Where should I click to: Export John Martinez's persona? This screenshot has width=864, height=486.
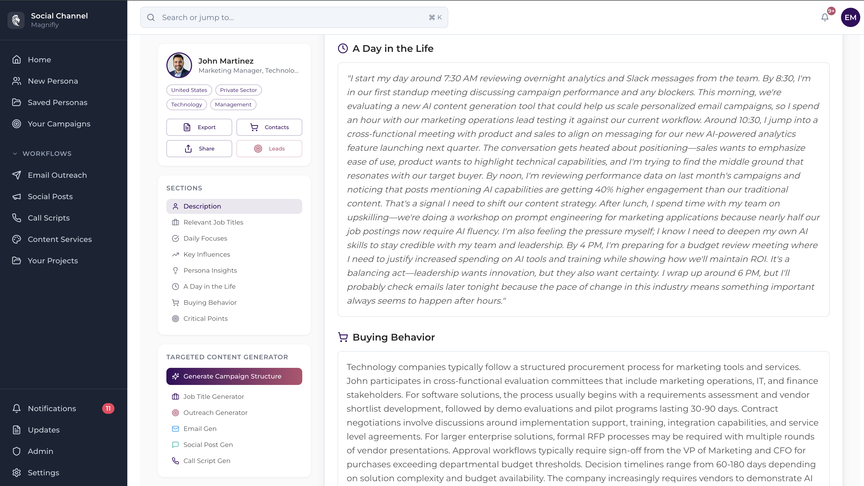tap(199, 127)
